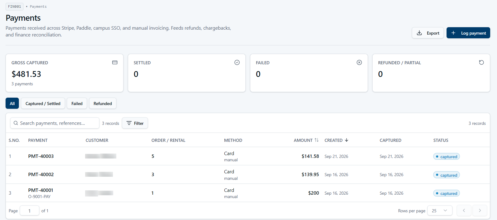Click the $481.53 gross captured value
This screenshot has height=220, width=497.
(x=26, y=74)
